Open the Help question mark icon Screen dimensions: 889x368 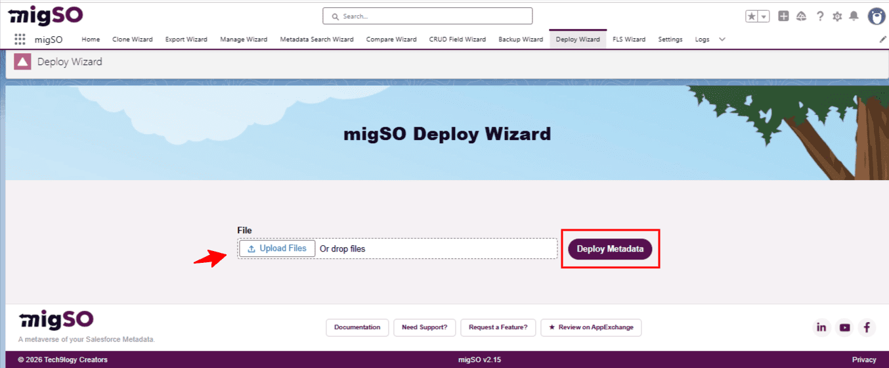[x=820, y=16]
